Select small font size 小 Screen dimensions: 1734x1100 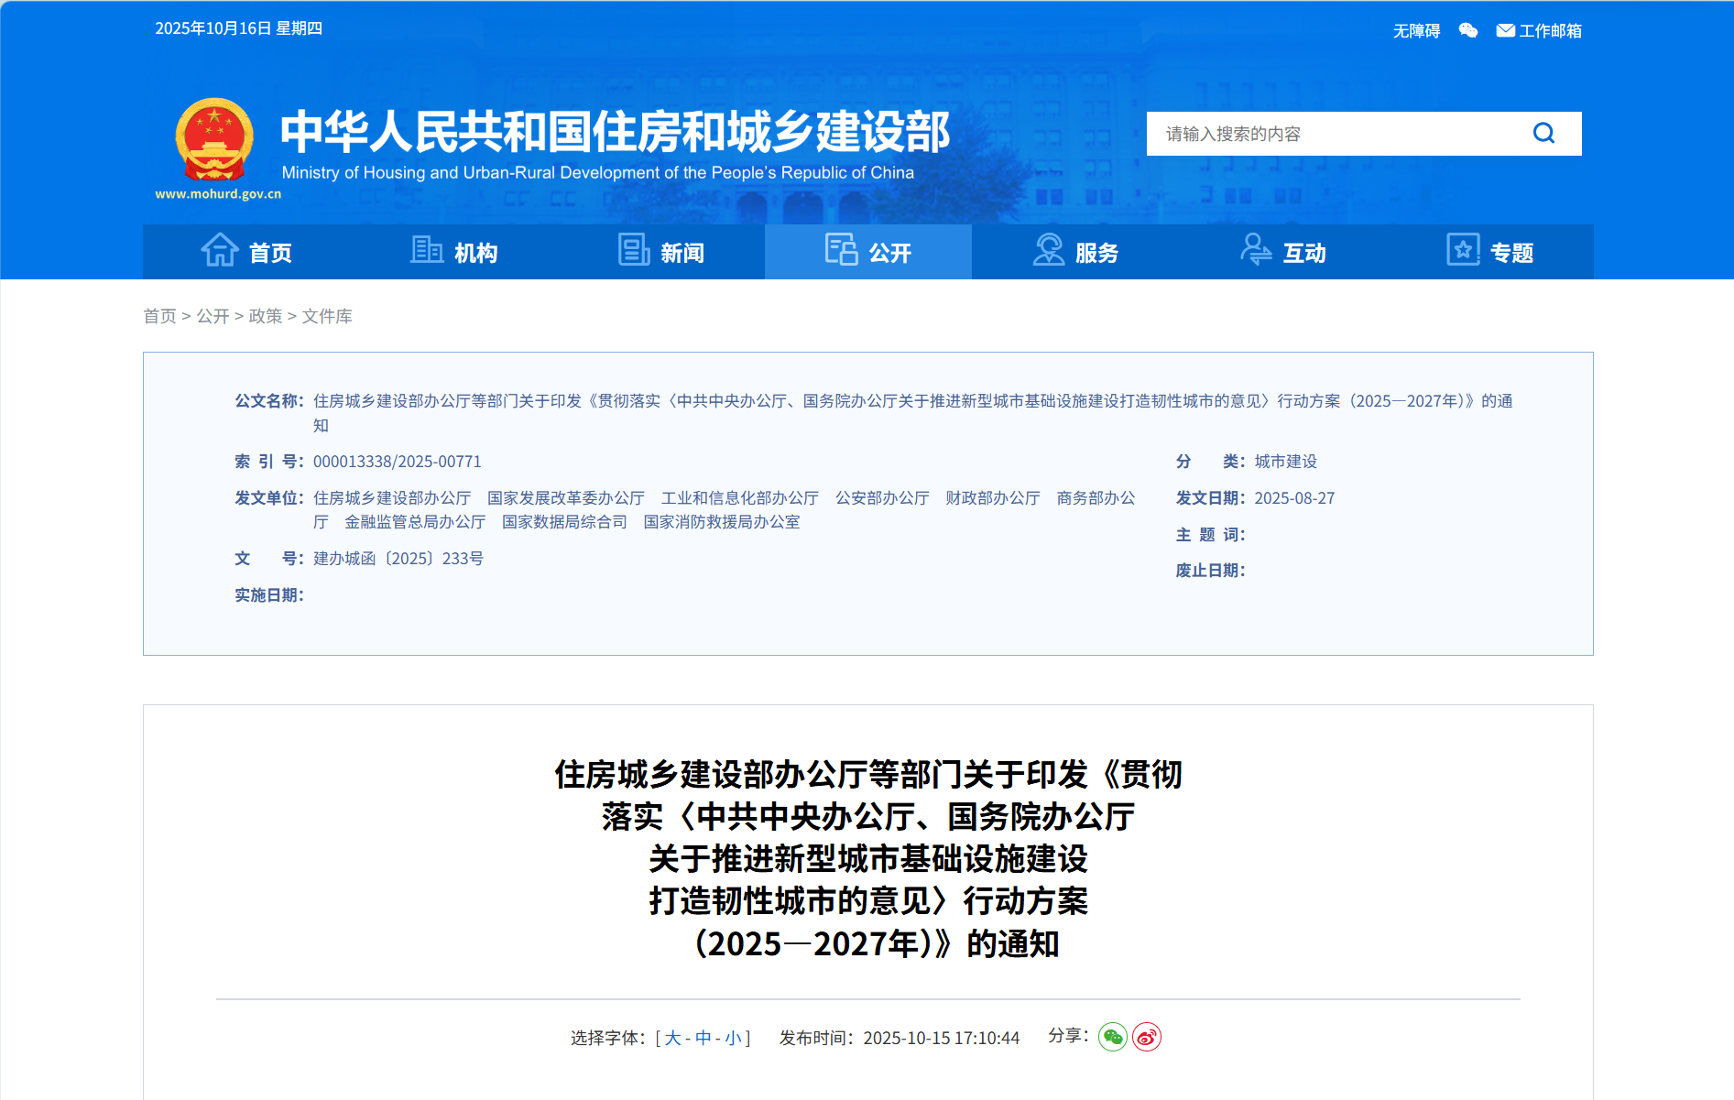(733, 1038)
